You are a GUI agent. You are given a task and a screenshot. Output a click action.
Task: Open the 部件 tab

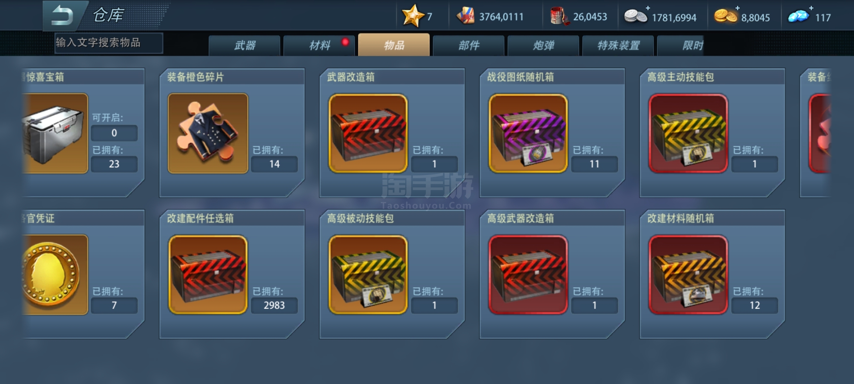469,45
